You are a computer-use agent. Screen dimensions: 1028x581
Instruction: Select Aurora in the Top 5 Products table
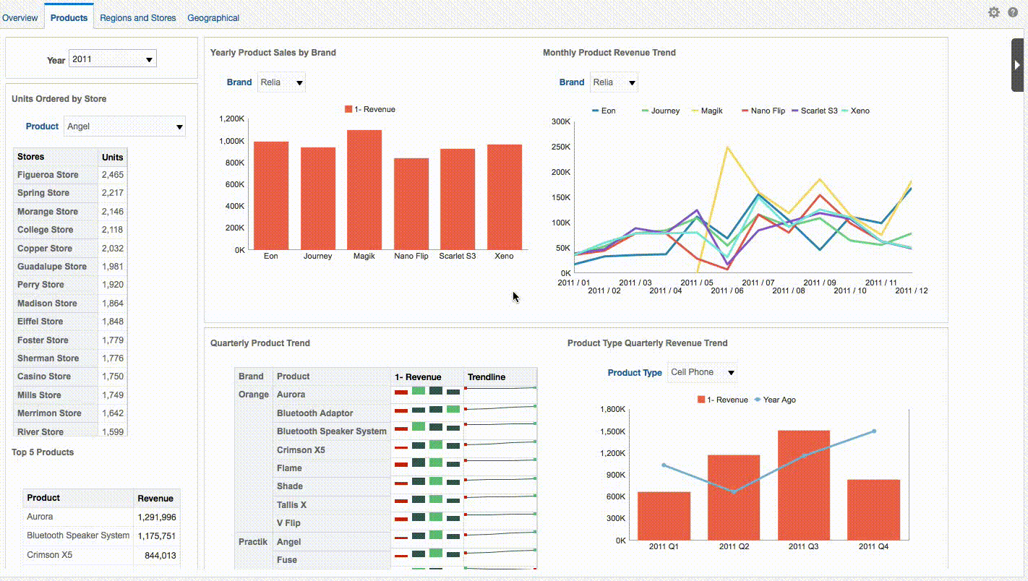pyautogui.click(x=40, y=517)
